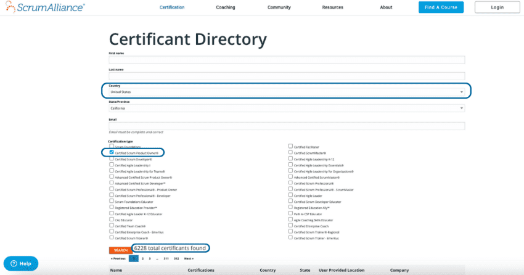Check the Certified Scrum Trainer® checkbox
Image resolution: width=524 pixels, height=275 pixels.
click(x=112, y=237)
